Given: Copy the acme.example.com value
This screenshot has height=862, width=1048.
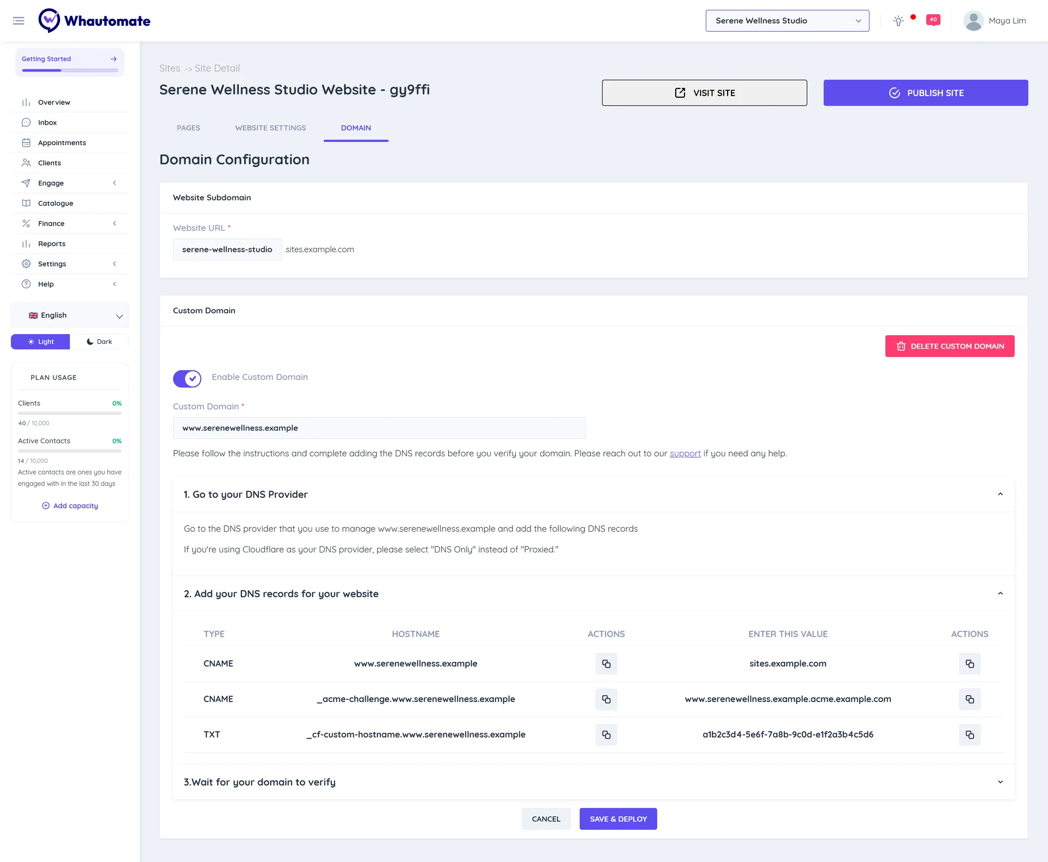Looking at the screenshot, I should (x=970, y=699).
